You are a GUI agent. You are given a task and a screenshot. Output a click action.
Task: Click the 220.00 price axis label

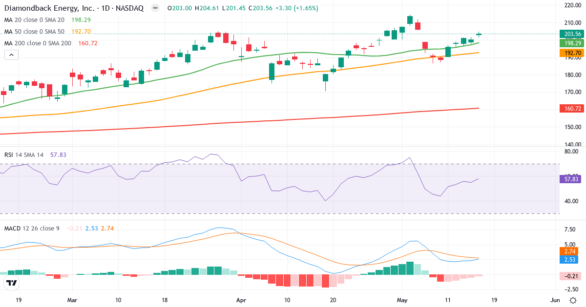pos(572,5)
